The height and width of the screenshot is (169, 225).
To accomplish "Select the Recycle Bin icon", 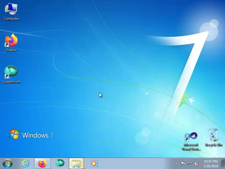I will click(x=214, y=138).
